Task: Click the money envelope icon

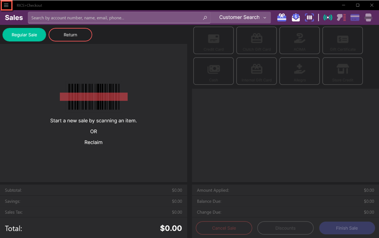Action: (295, 18)
